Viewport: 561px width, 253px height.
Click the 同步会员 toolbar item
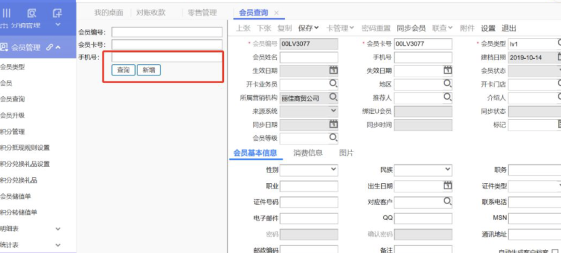coord(411,28)
